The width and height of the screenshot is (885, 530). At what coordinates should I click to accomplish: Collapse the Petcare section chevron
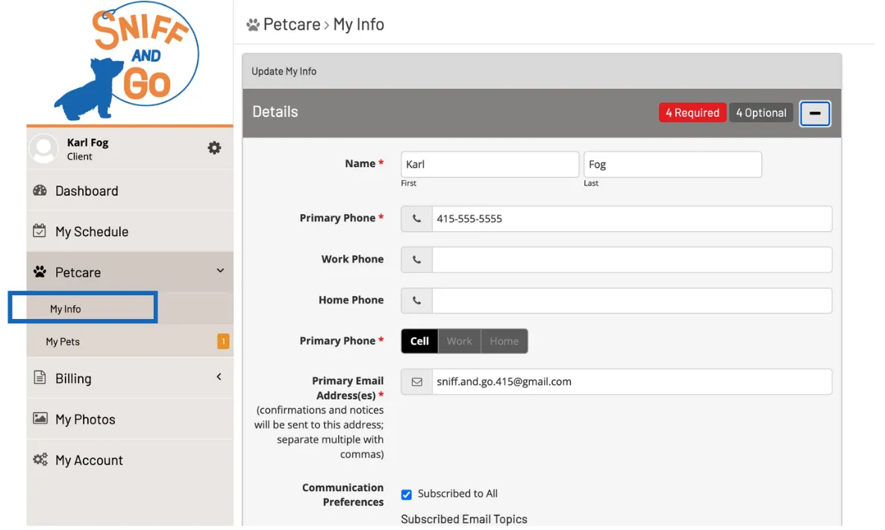coord(220,271)
